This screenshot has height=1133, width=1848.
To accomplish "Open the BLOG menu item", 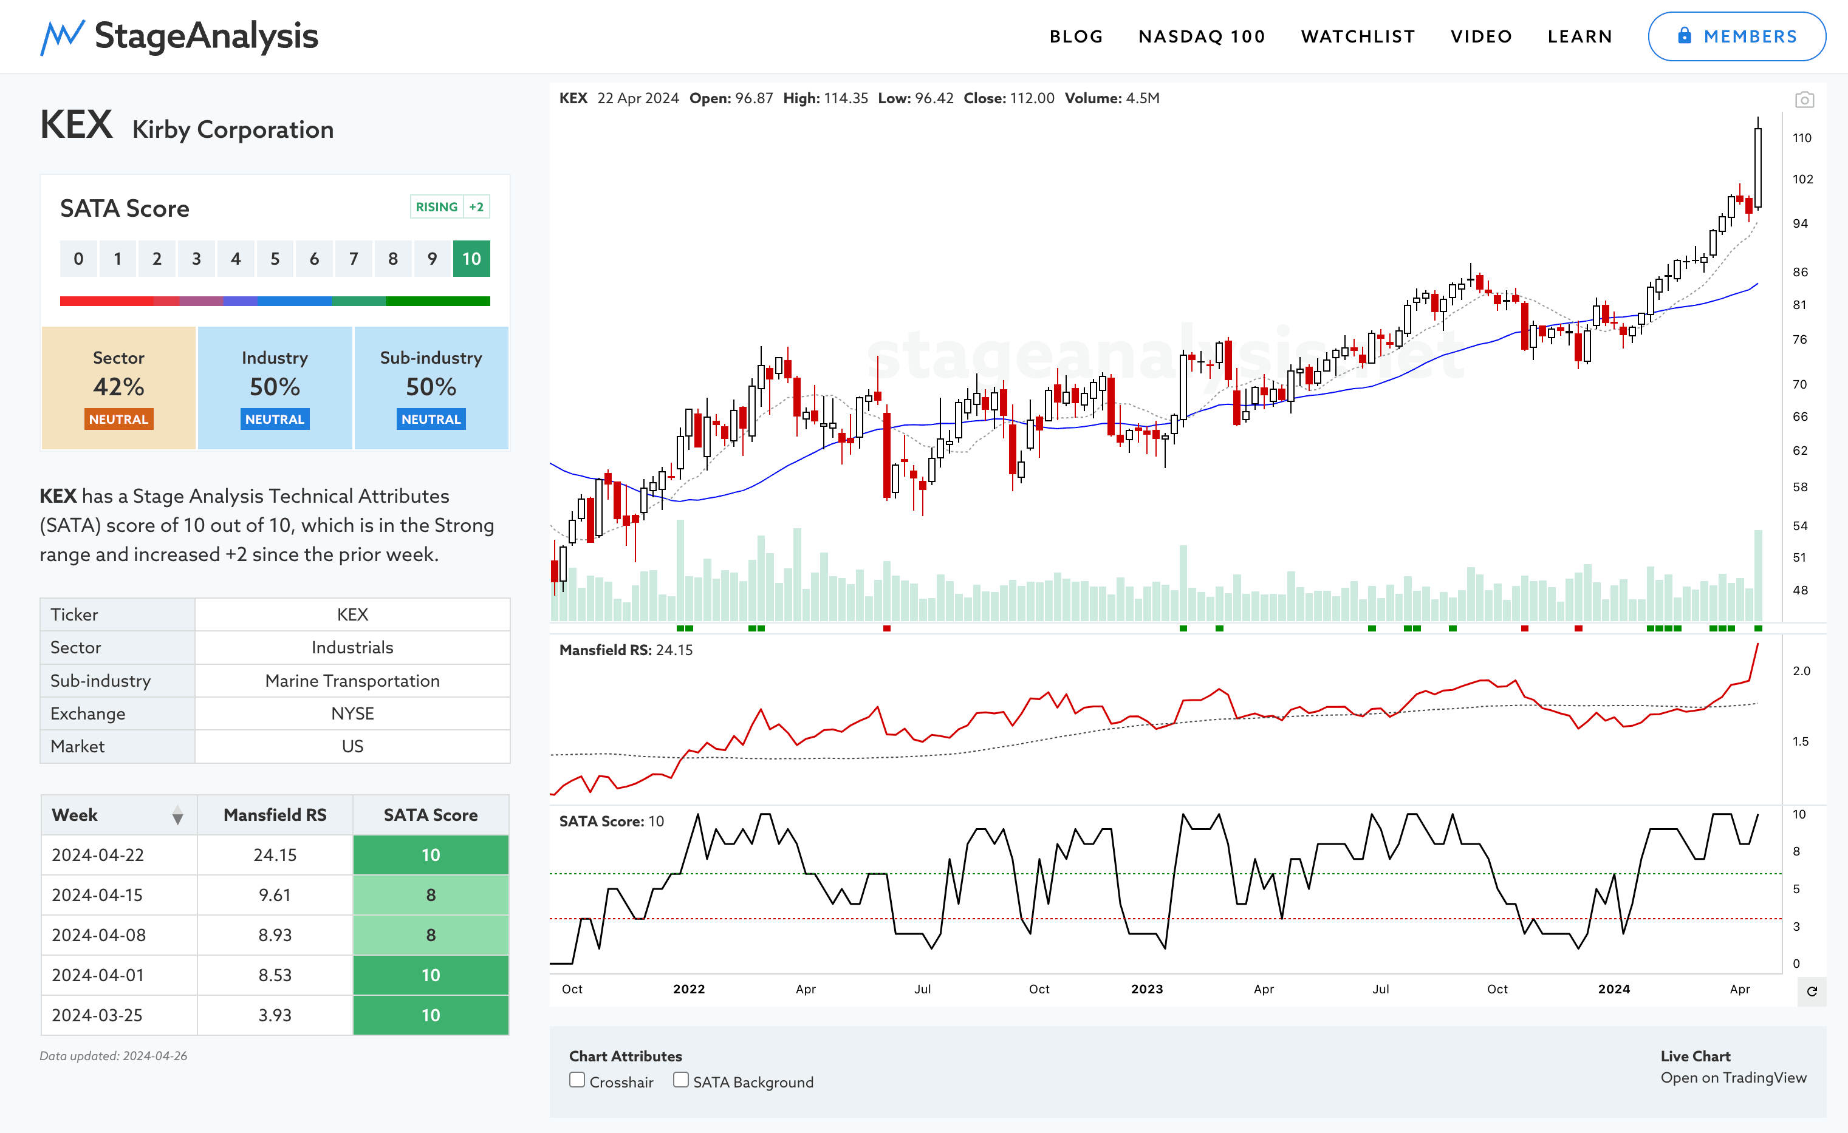I will coord(1076,37).
